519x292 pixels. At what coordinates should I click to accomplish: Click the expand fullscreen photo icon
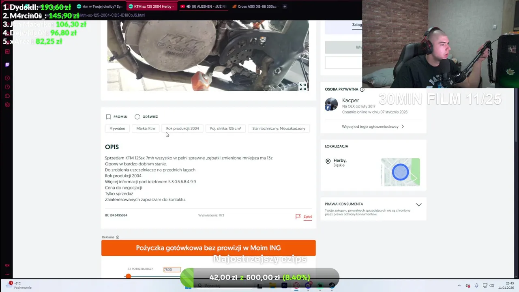tap(302, 87)
